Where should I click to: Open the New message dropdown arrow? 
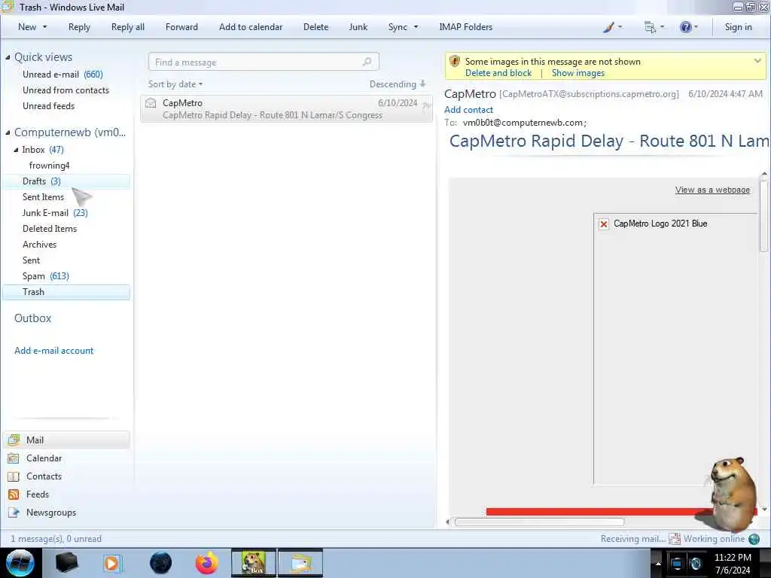tap(44, 27)
